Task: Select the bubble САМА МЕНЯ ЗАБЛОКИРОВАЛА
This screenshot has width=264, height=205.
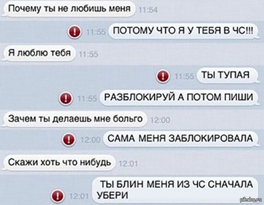Action: pyautogui.click(x=180, y=139)
